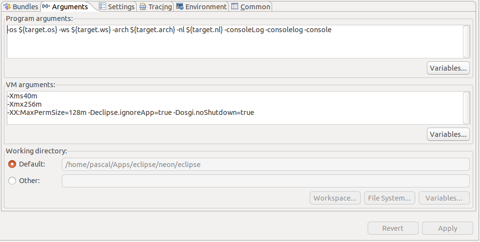Click the working directory Variables... button
The width and height of the screenshot is (480, 242).
click(443, 198)
